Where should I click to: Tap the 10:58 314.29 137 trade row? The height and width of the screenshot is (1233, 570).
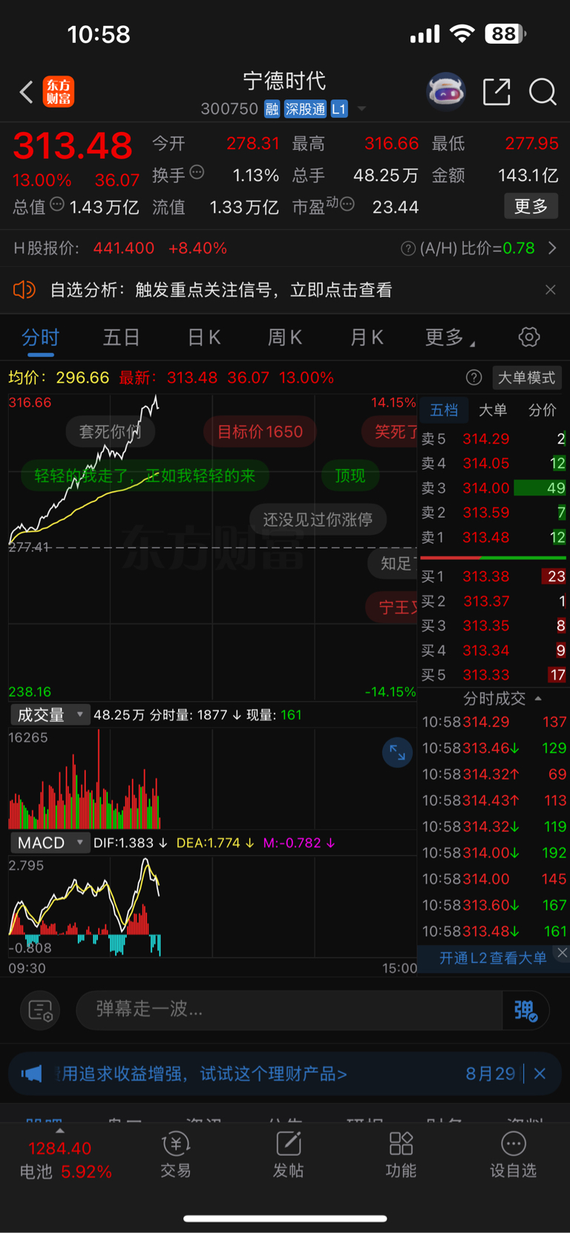tap(494, 722)
